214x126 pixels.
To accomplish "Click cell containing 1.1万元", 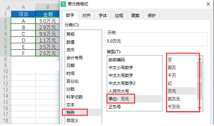I will pos(48,40).
